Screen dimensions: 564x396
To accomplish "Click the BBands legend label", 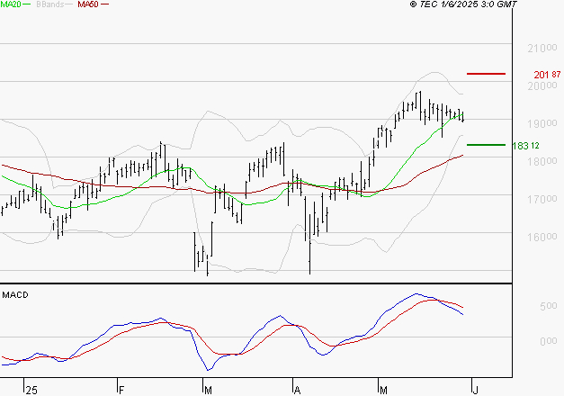I will click(50, 4).
